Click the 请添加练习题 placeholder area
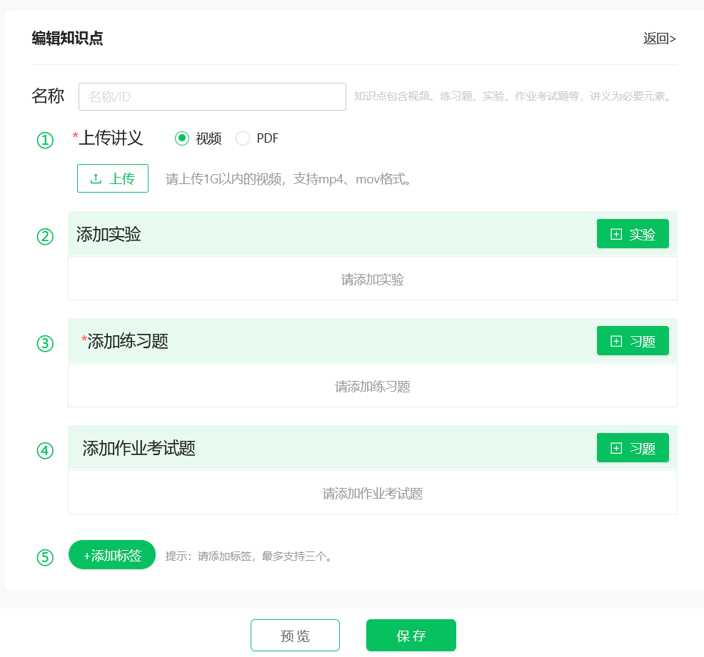This screenshot has width=704, height=657. point(372,386)
